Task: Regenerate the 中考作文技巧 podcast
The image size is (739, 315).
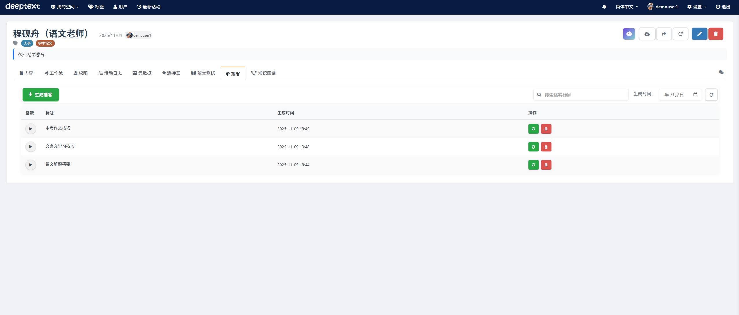Action: [x=533, y=129]
